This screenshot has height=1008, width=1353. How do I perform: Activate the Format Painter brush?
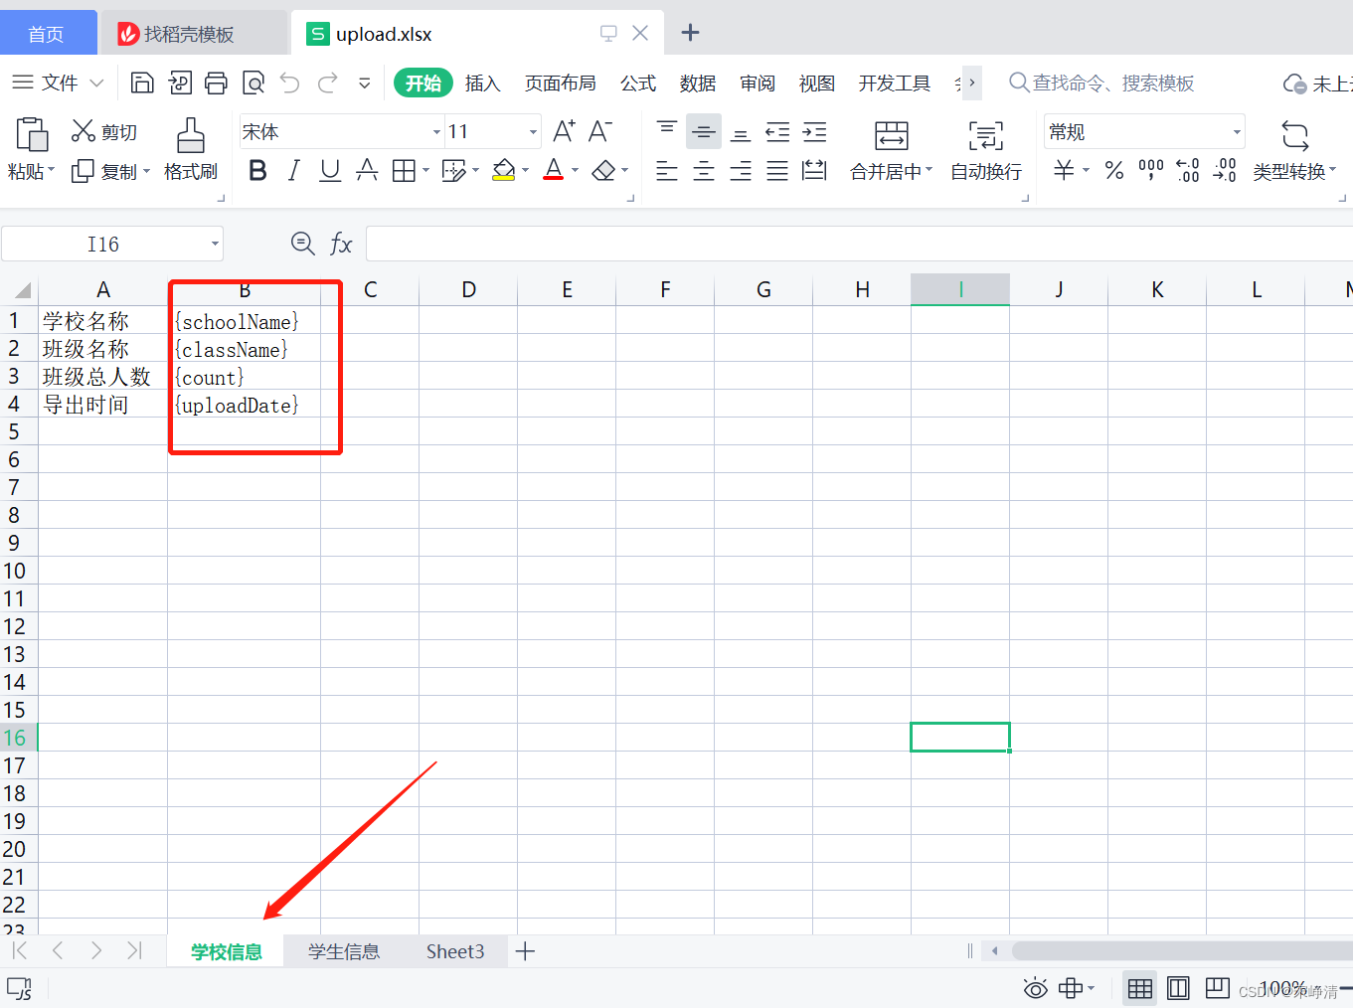click(x=190, y=135)
